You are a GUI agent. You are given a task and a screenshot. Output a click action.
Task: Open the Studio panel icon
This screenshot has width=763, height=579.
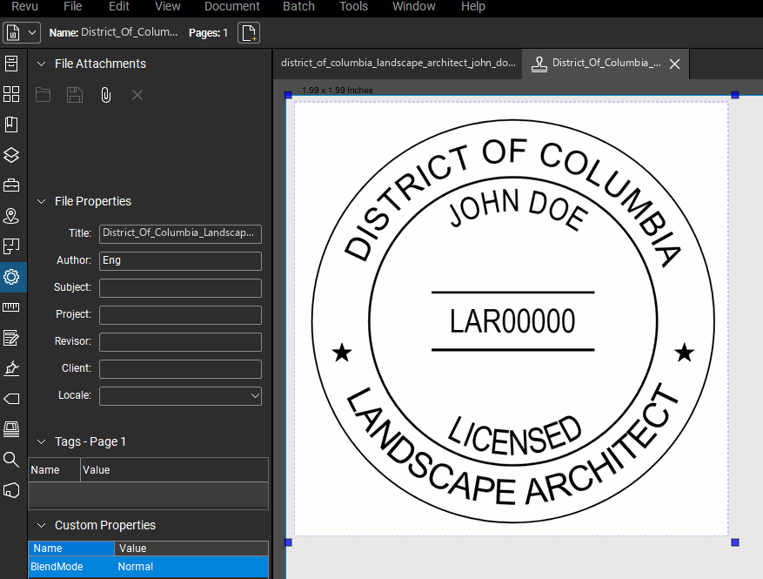(11, 429)
